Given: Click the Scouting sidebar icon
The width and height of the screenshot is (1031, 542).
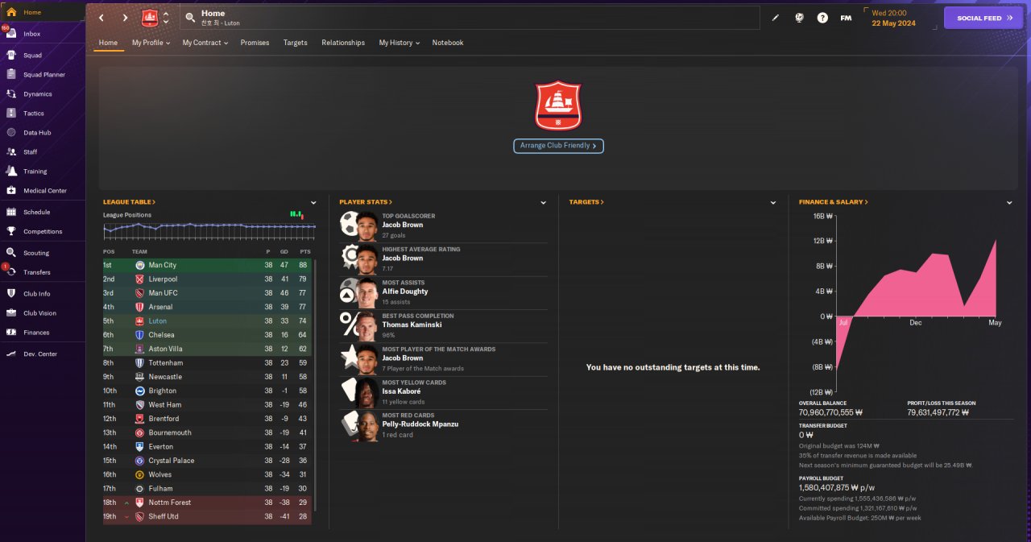Looking at the screenshot, I should pyautogui.click(x=11, y=254).
